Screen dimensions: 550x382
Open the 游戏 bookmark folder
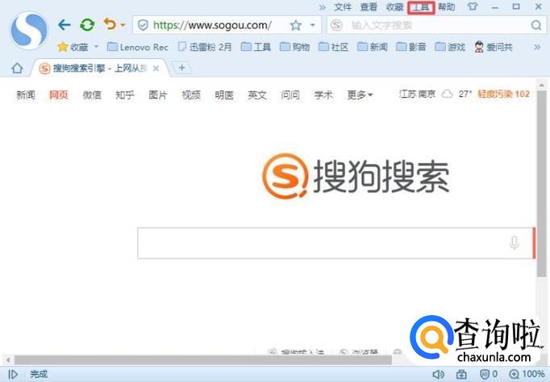450,47
